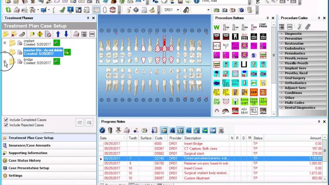The height and width of the screenshot is (185, 329).
Task: Click the blue move case up arrow
Action: point(58,34)
